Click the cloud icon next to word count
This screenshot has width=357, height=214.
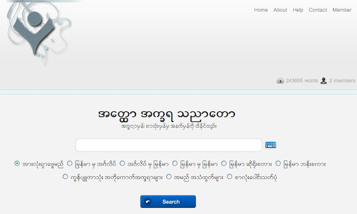pyautogui.click(x=280, y=81)
